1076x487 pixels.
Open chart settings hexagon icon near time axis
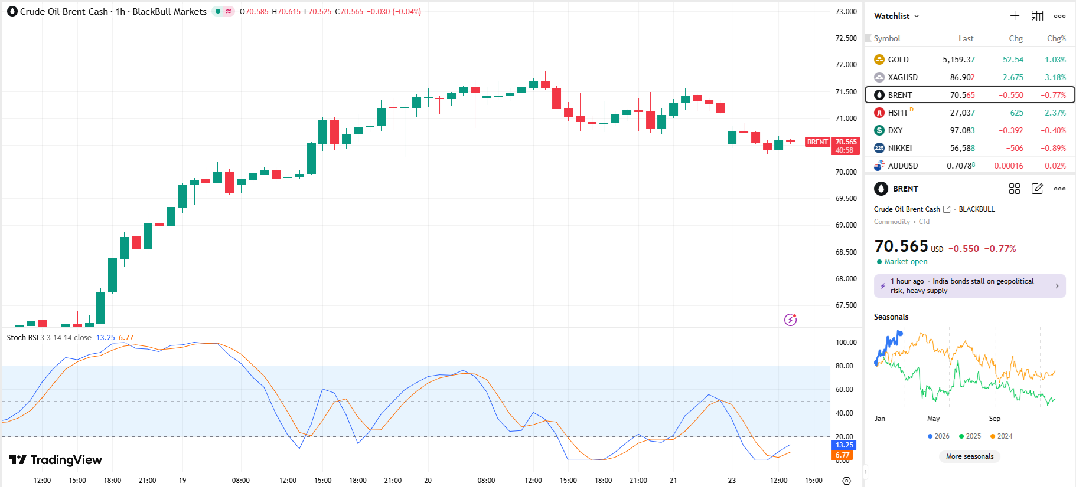(846, 481)
